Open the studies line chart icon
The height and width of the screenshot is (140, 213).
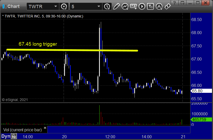(125, 6)
